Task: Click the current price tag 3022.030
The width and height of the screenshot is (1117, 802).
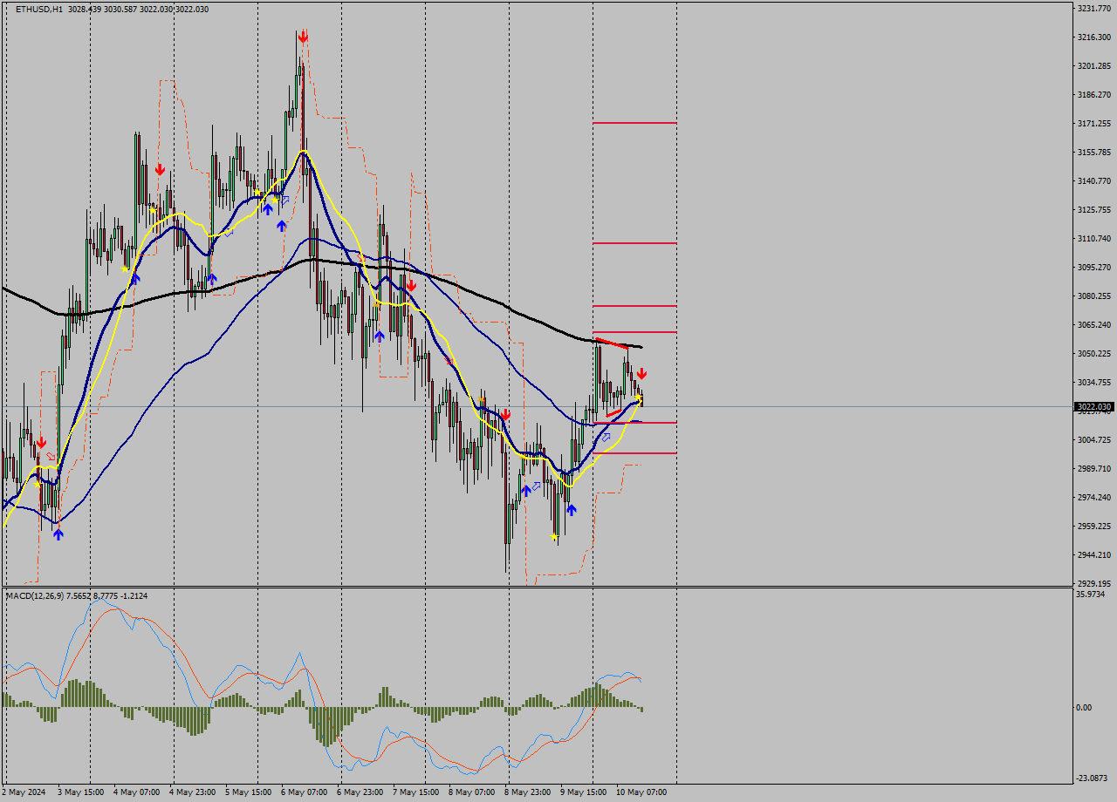Action: click(x=1094, y=407)
